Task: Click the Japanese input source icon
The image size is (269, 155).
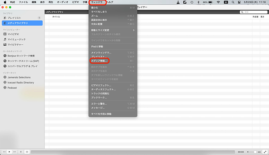Action: 226,2
